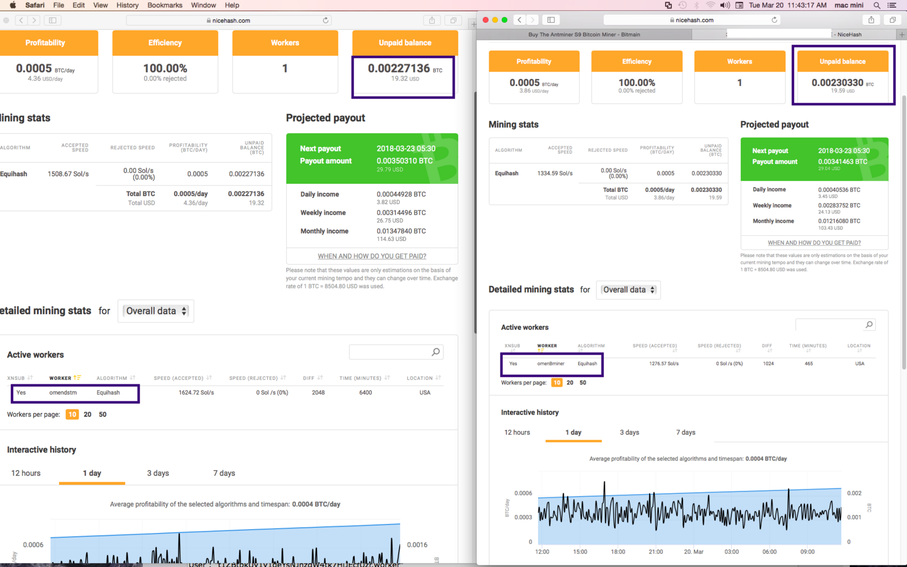The width and height of the screenshot is (907, 567).
Task: Click the Wi-Fi icon in menu bar
Action: pyautogui.click(x=710, y=5)
